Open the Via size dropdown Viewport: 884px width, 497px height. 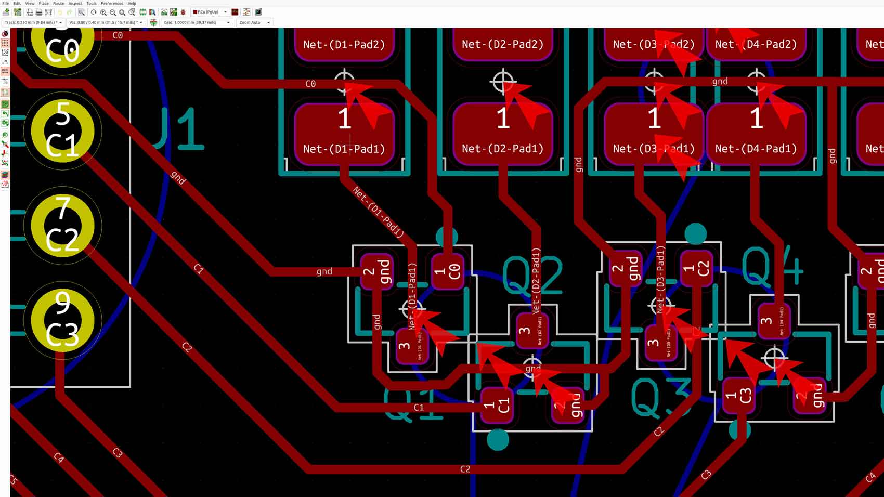click(x=140, y=22)
